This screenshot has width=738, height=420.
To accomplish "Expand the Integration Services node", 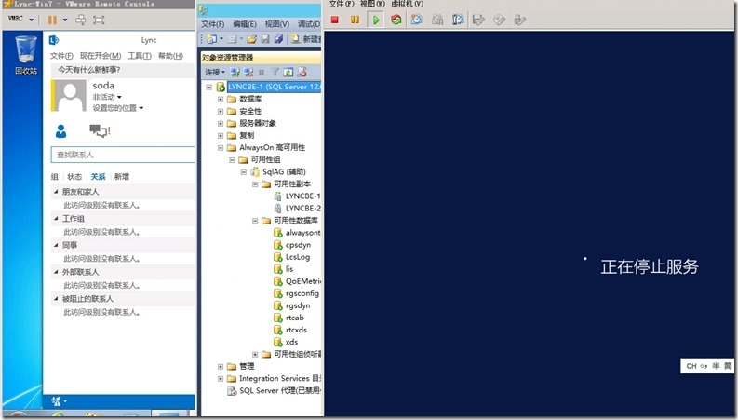I will 221,379.
